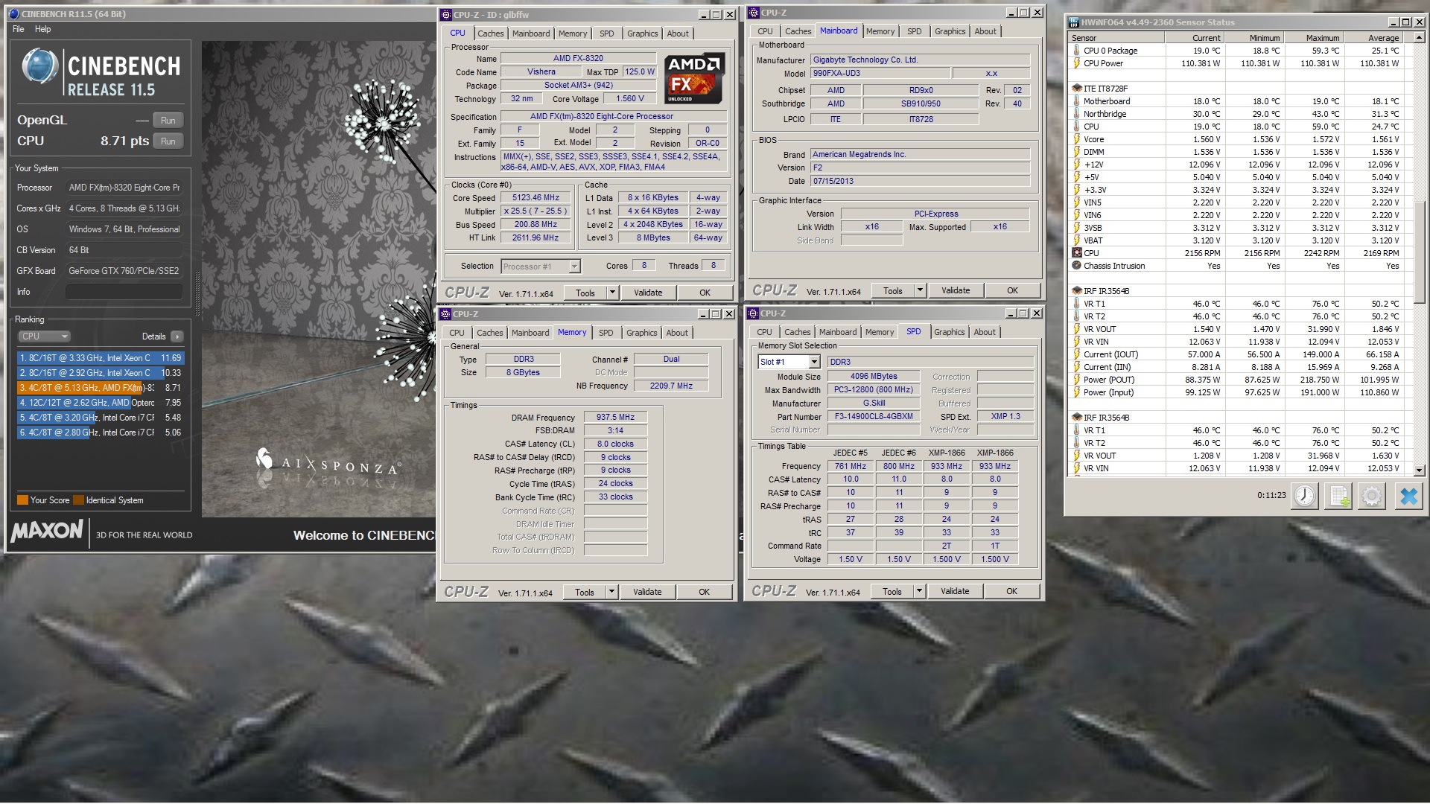Expand Tools dropdown arrow in CPU-Z glbffw window
The height and width of the screenshot is (804, 1430).
pyautogui.click(x=612, y=293)
